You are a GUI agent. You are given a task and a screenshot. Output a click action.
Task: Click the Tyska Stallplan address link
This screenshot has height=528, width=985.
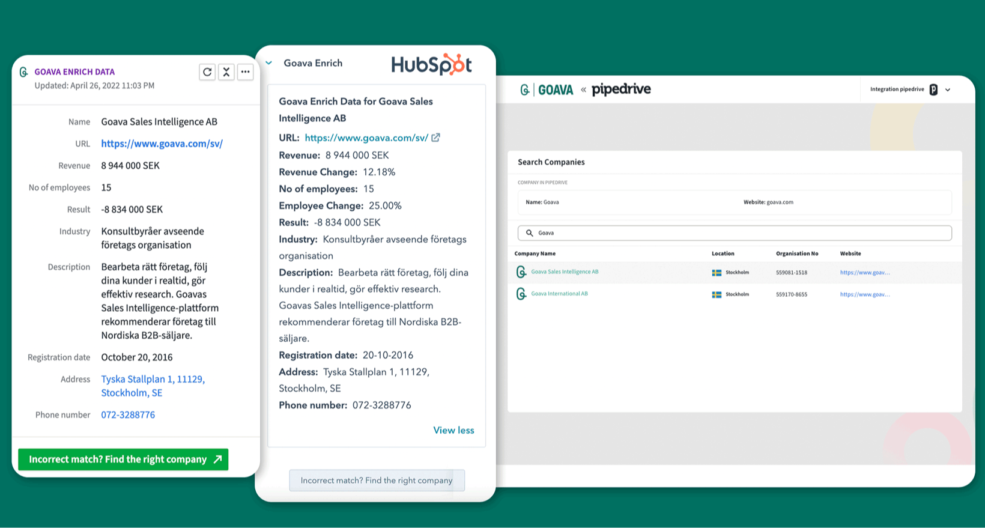[153, 386]
